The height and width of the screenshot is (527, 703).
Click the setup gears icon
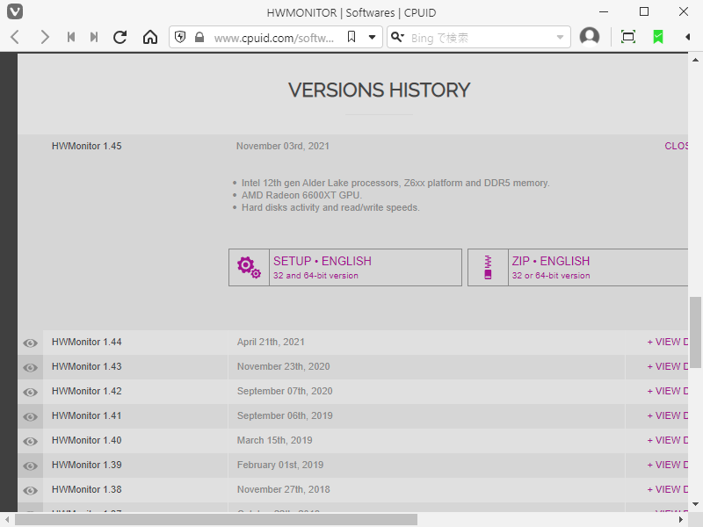click(249, 268)
